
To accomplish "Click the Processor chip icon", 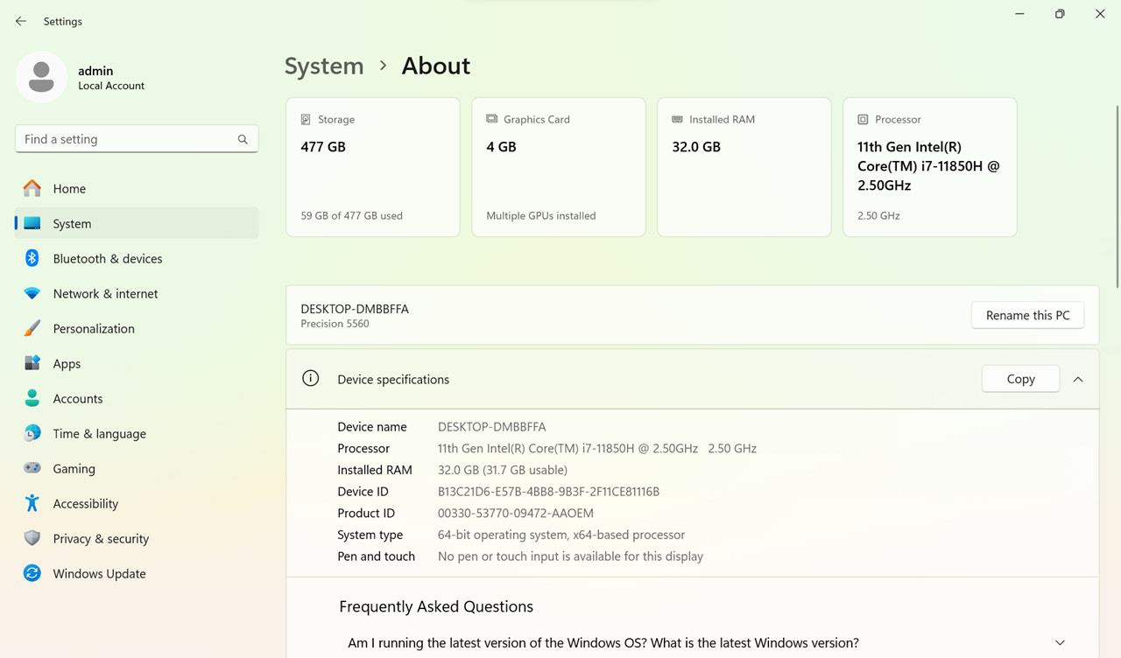I will tap(863, 119).
